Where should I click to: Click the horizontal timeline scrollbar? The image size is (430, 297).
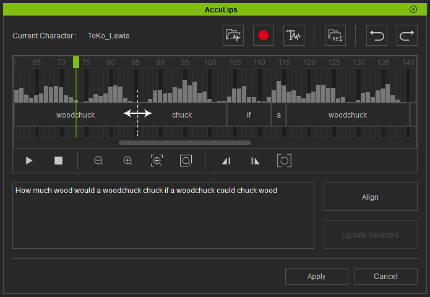(x=184, y=142)
